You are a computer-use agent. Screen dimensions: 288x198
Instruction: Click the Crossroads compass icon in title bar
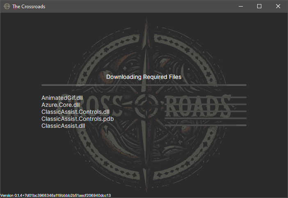(x=7, y=7)
